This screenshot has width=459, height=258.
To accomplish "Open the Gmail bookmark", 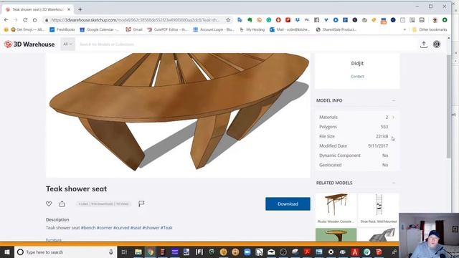I will (x=134, y=29).
